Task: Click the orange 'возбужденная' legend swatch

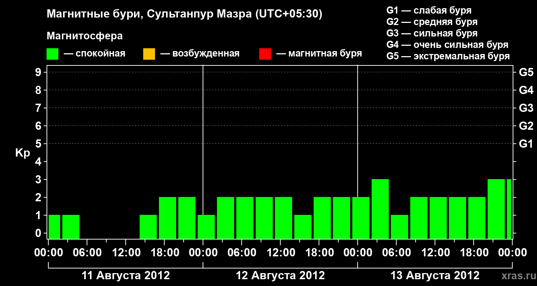Action: coord(149,54)
